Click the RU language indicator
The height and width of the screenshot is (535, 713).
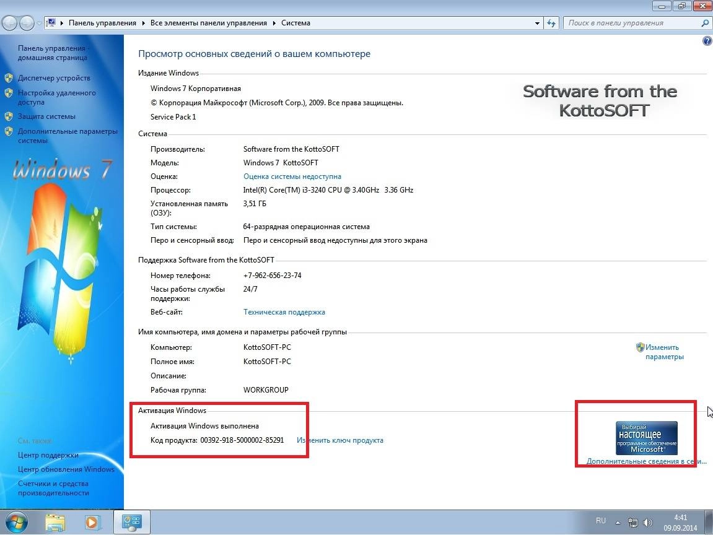pos(601,521)
